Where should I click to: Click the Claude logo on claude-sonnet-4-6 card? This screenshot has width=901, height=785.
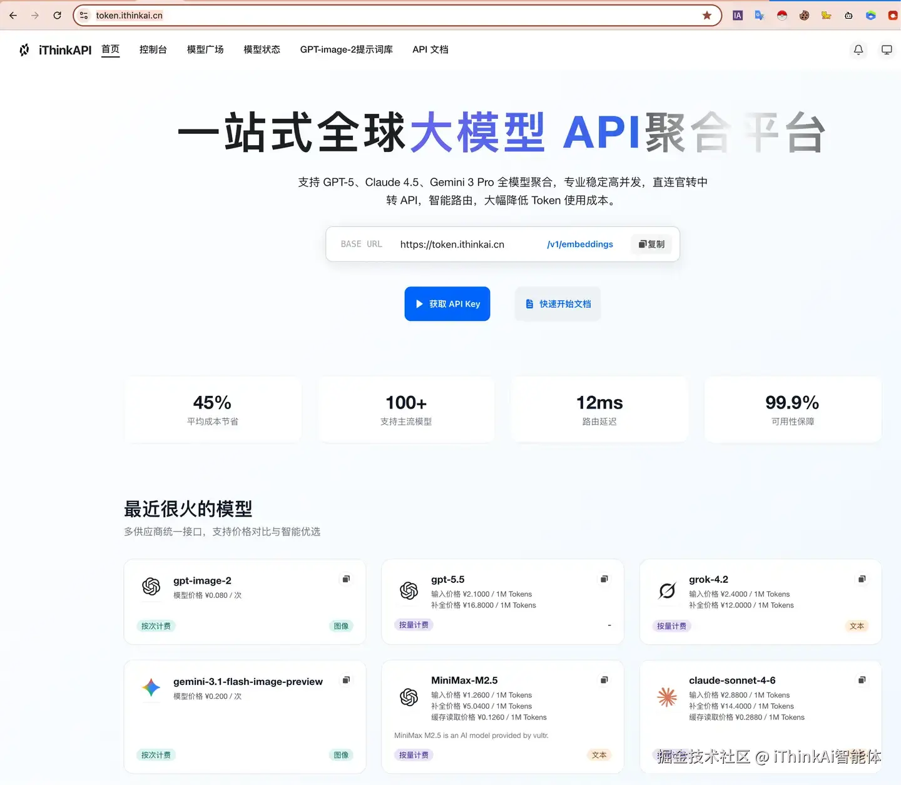[667, 697]
